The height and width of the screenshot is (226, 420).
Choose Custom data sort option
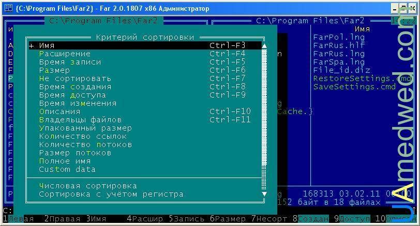pyautogui.click(x=145, y=169)
